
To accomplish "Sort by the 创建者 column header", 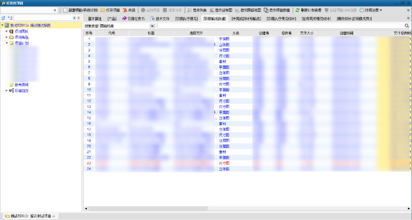I will pyautogui.click(x=264, y=33).
